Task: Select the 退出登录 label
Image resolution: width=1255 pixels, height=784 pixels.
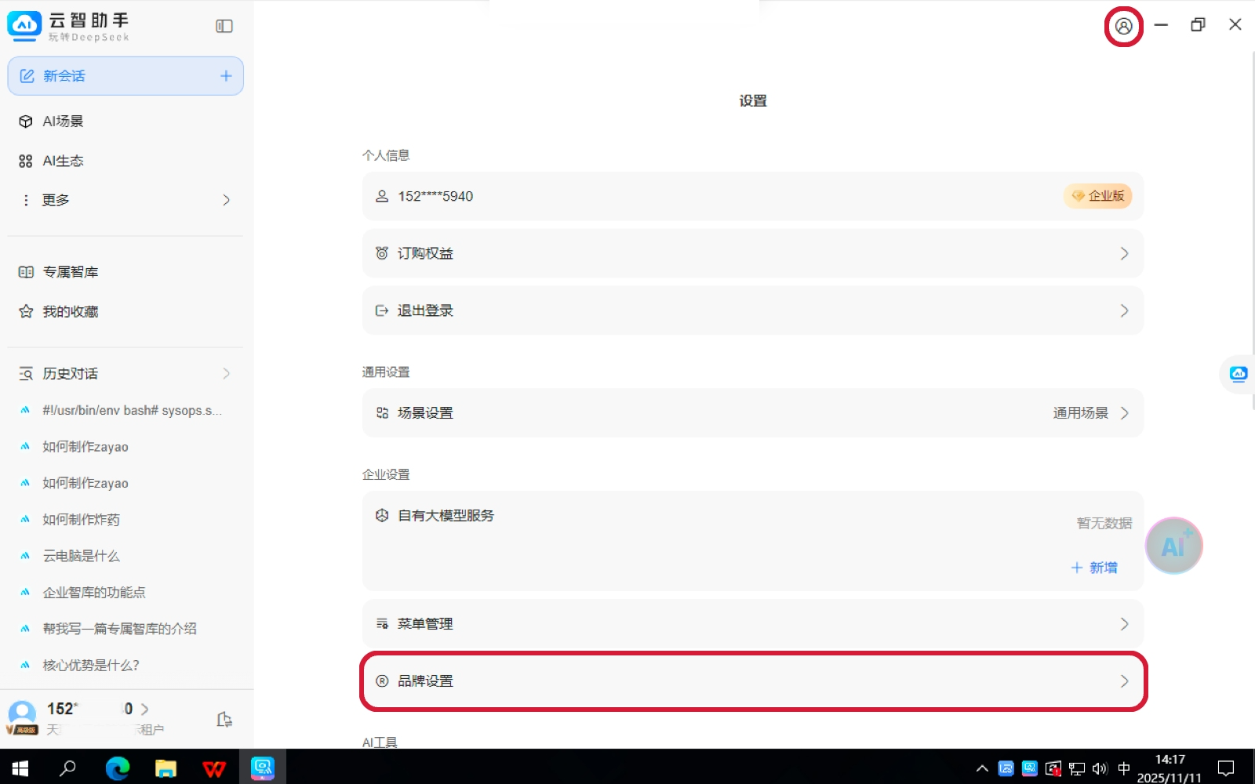Action: (425, 310)
